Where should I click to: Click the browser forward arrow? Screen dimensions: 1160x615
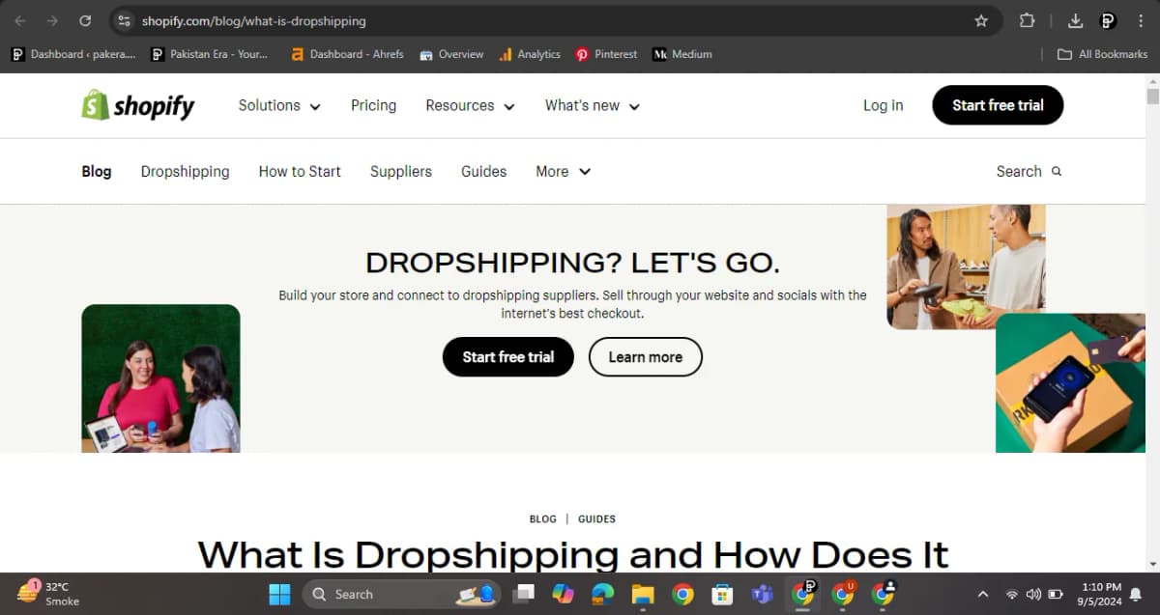pyautogui.click(x=52, y=20)
